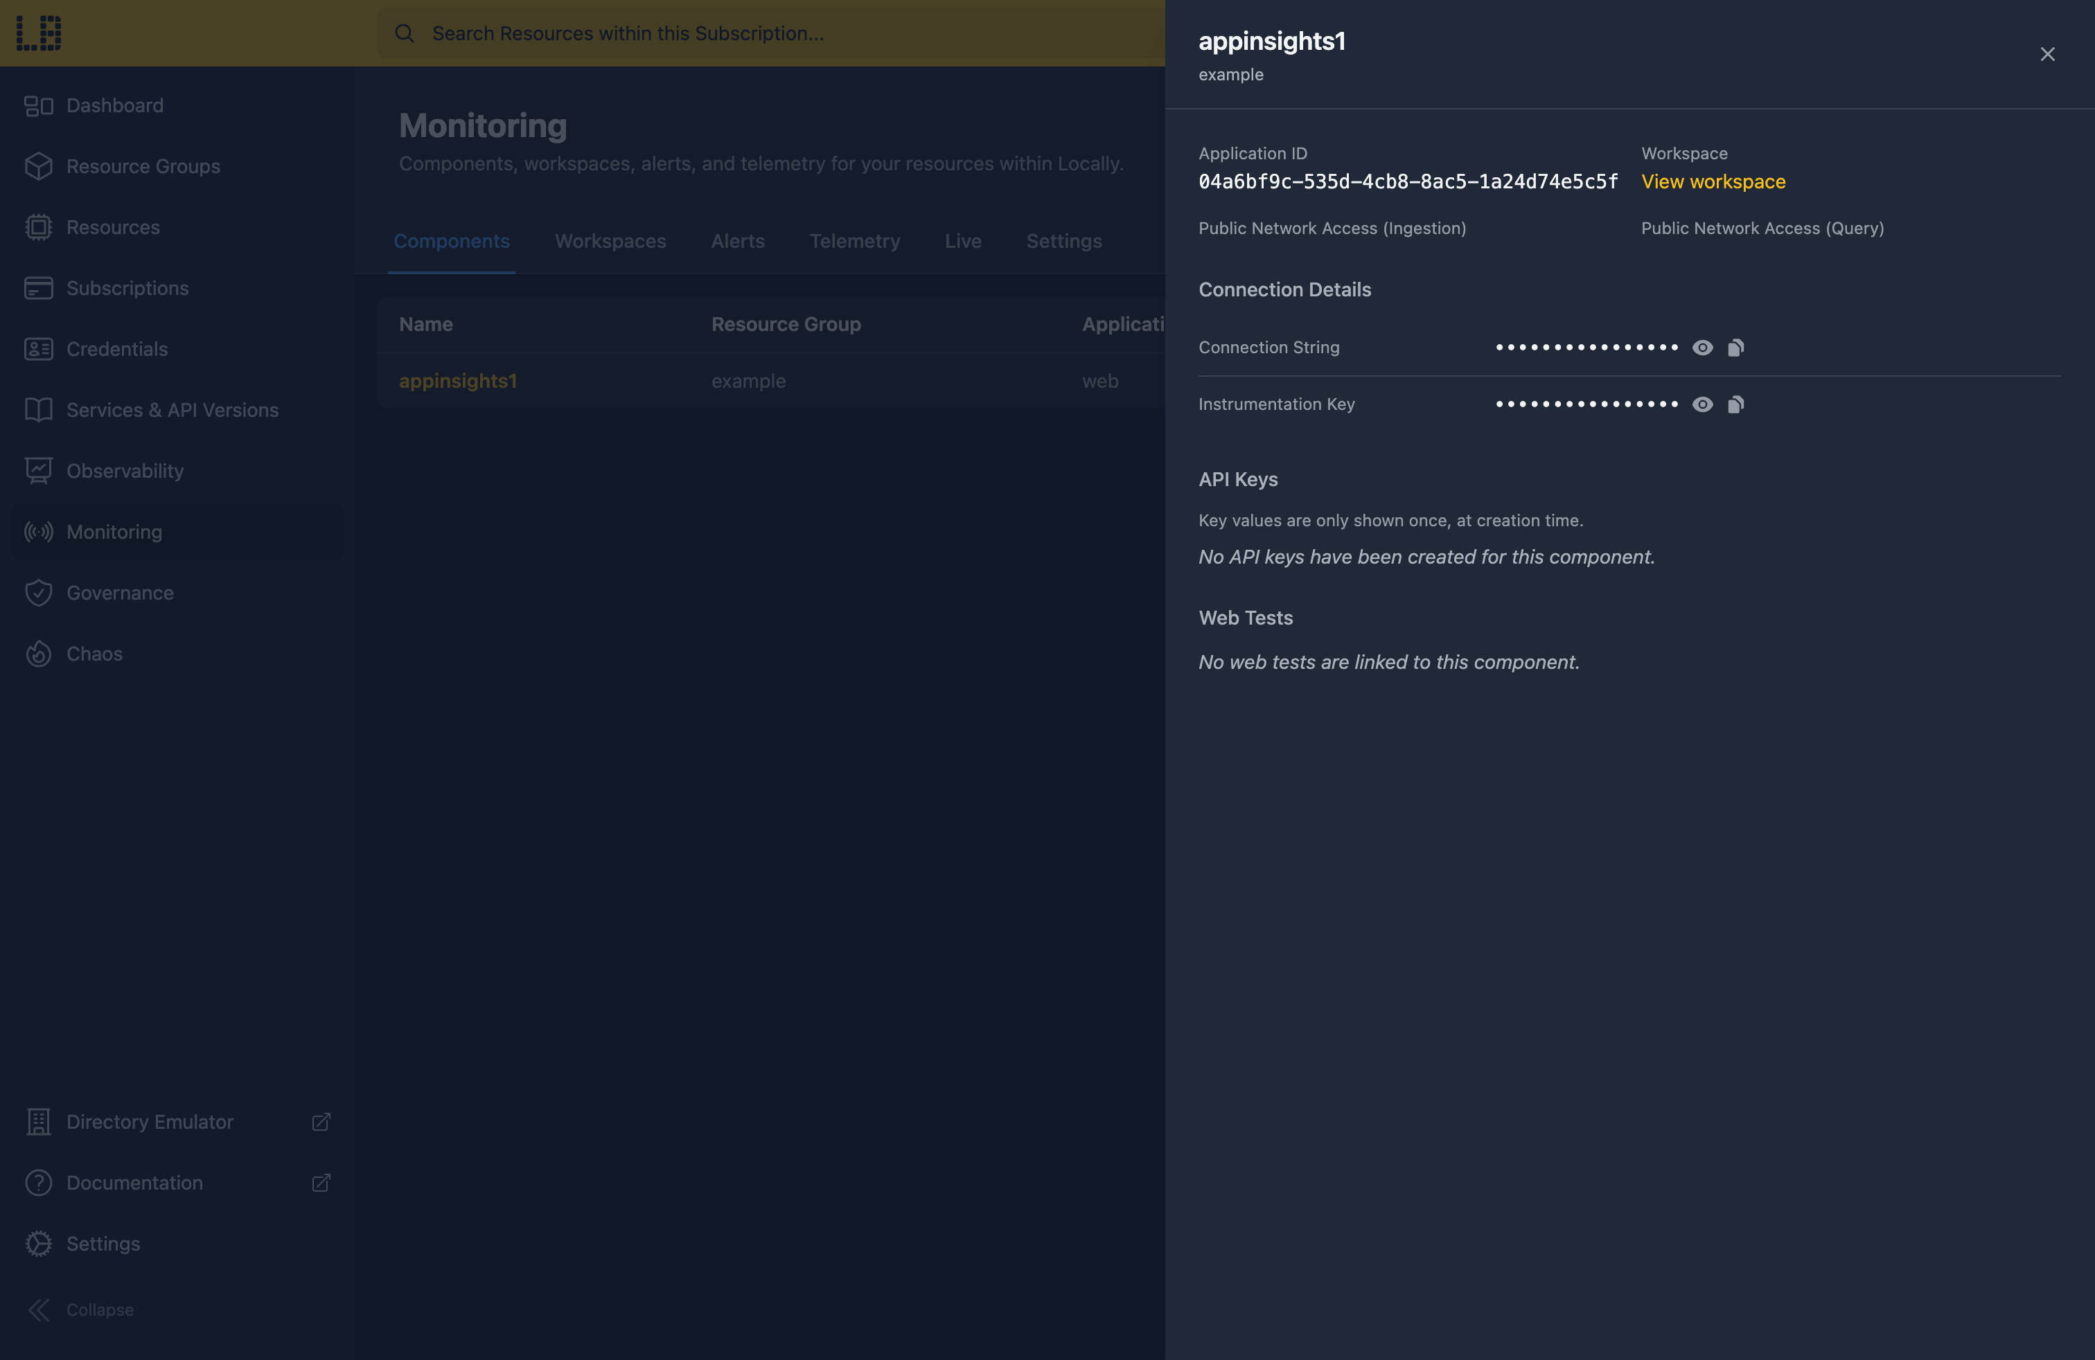Go to Observability
The height and width of the screenshot is (1360, 2095).
[x=177, y=471]
